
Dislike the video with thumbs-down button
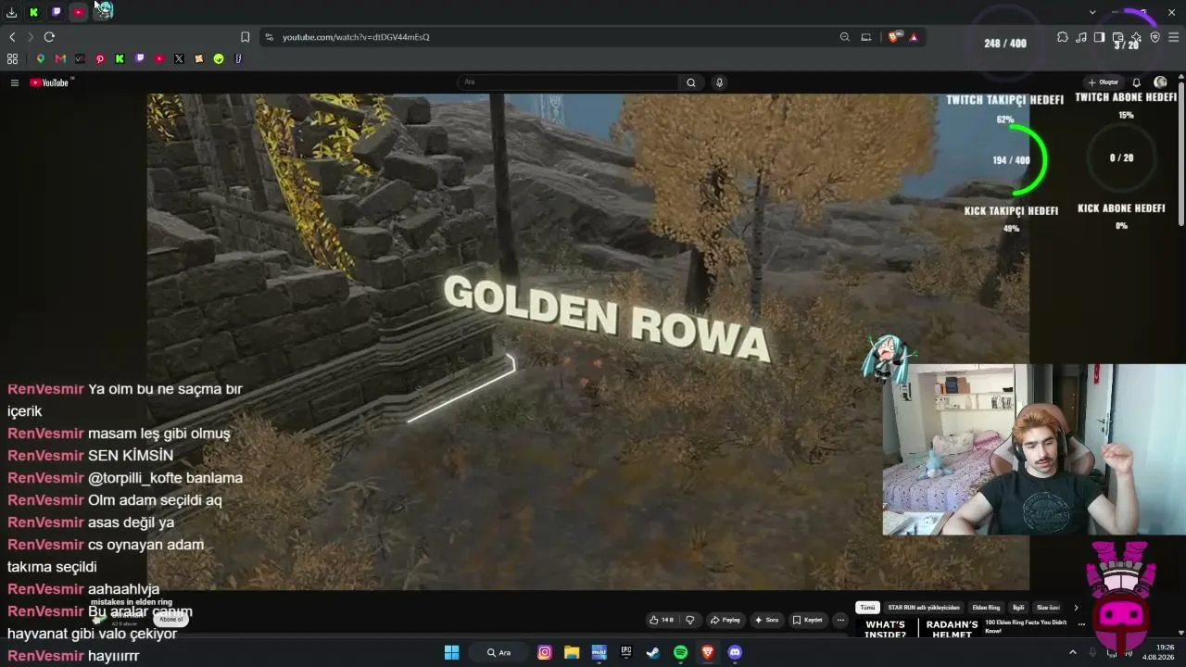point(690,620)
